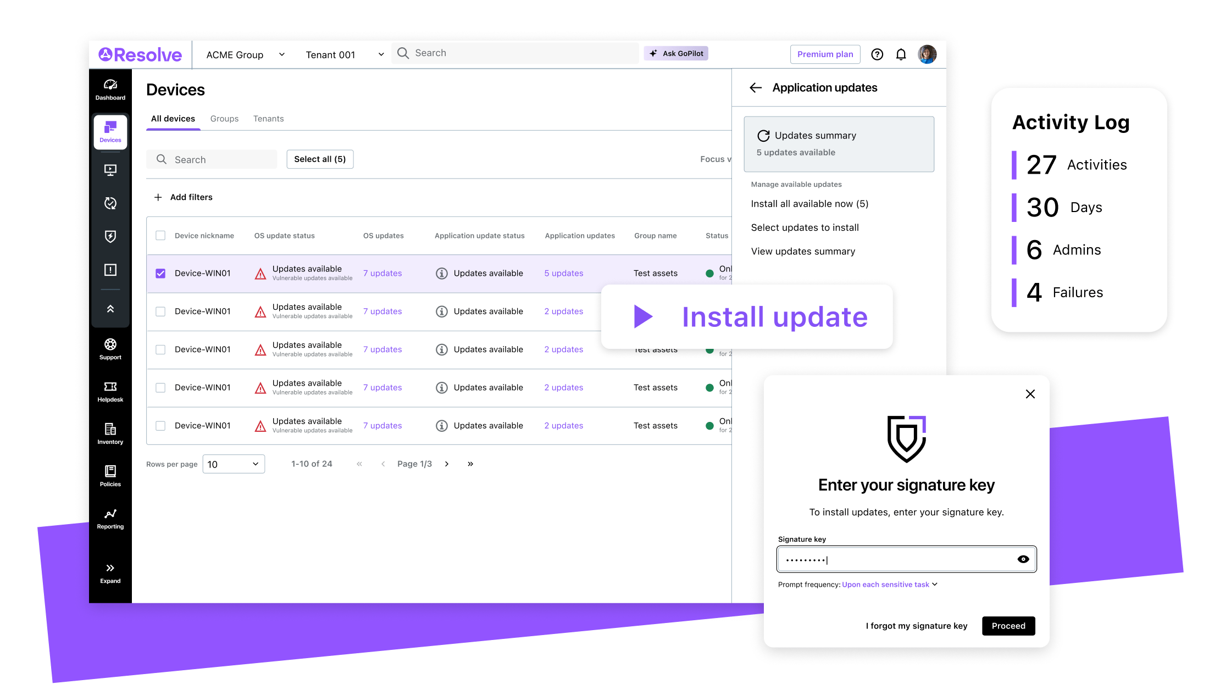1220x690 pixels.
Task: Open the Tenant 001 dropdown
Action: point(343,54)
